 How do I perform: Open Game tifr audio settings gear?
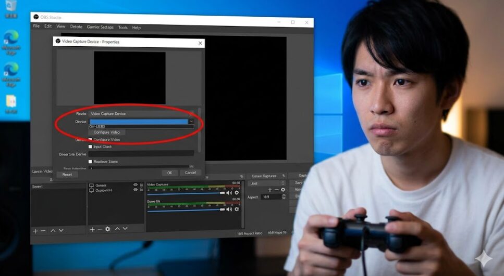pos(237,209)
